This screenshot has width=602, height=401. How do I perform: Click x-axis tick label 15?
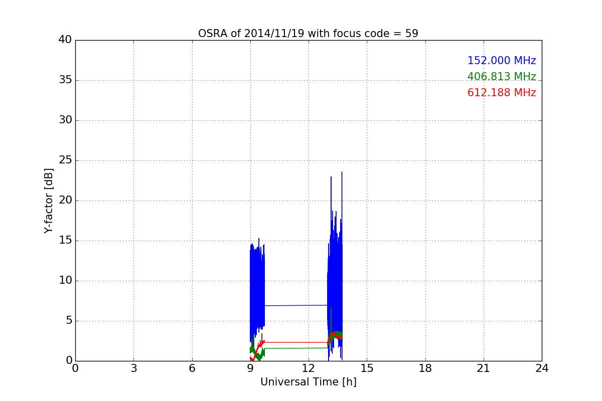pyautogui.click(x=367, y=368)
